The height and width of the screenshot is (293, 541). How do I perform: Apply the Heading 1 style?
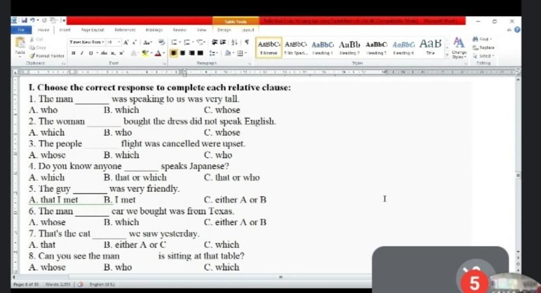point(323,48)
